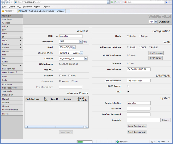Click the zoom level magnifier in status bar
The image size is (173, 144).
tap(159, 142)
